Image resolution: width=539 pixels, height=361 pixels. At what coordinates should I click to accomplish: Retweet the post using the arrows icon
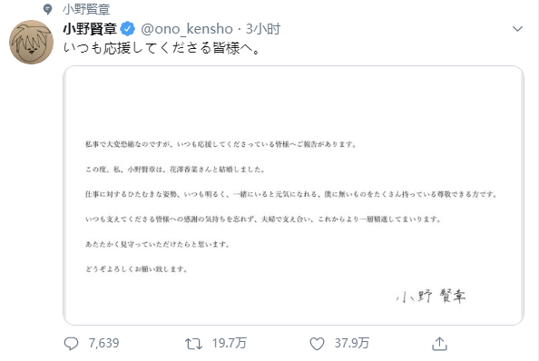tap(193, 344)
